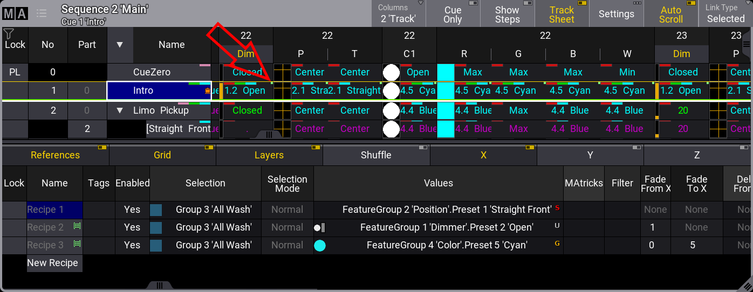Toggle the Cue Only option

453,14
